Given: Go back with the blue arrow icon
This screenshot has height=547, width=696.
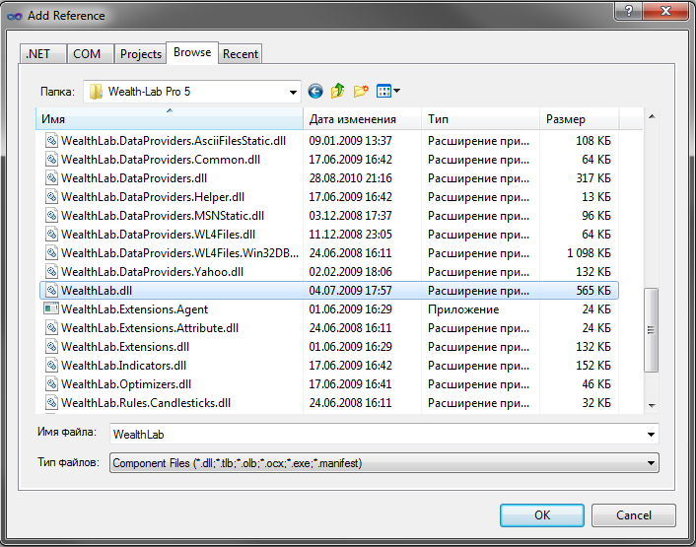Looking at the screenshot, I should point(315,92).
